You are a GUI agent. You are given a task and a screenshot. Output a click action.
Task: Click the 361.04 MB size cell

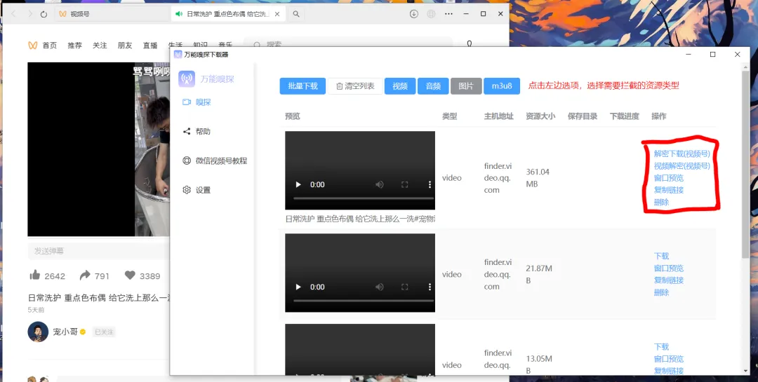(x=538, y=178)
